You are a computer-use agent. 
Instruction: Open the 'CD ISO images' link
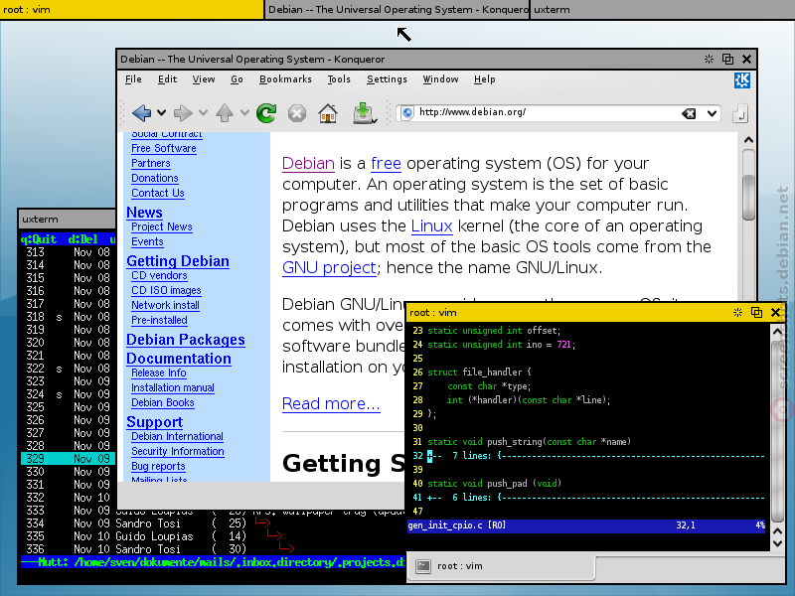166,290
